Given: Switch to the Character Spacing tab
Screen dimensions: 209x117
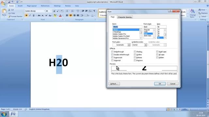Looking at the screenshot, I should (125, 17).
